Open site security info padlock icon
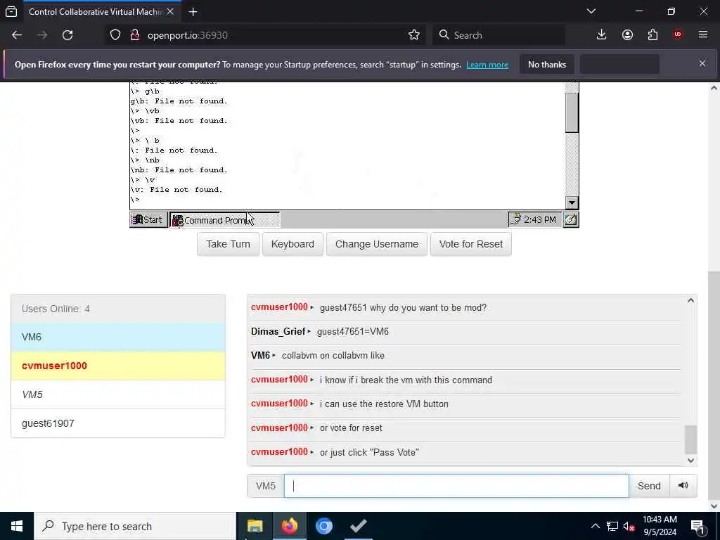The width and height of the screenshot is (720, 540). pyautogui.click(x=135, y=35)
